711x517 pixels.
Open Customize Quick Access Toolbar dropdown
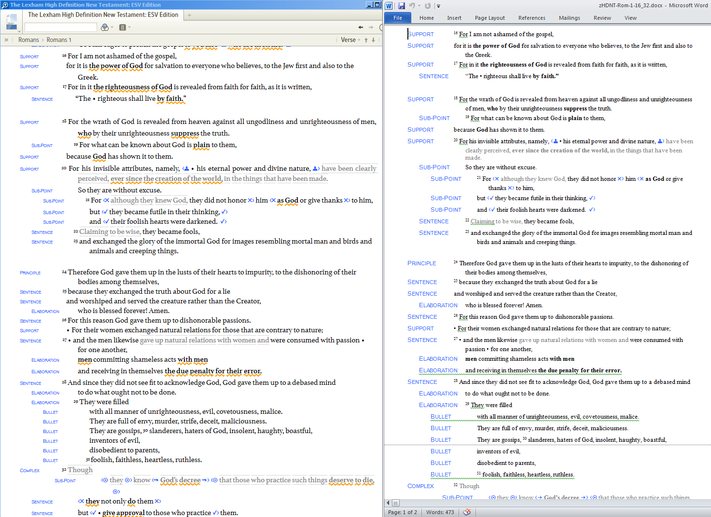(438, 6)
